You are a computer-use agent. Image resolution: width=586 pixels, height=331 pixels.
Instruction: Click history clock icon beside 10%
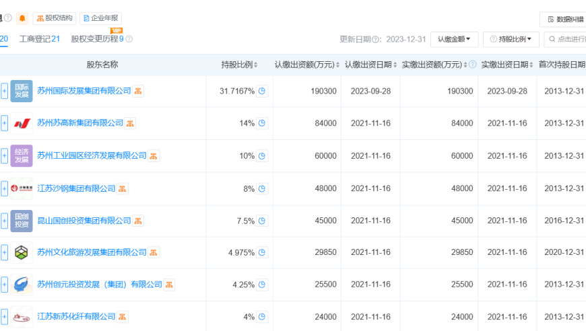[x=262, y=155]
